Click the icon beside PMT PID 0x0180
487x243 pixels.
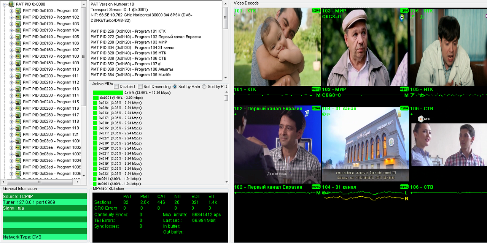pyautogui.click(x=18, y=63)
